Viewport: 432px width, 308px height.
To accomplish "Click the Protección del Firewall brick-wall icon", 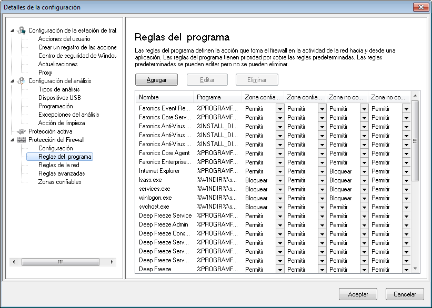I will pyautogui.click(x=21, y=140).
